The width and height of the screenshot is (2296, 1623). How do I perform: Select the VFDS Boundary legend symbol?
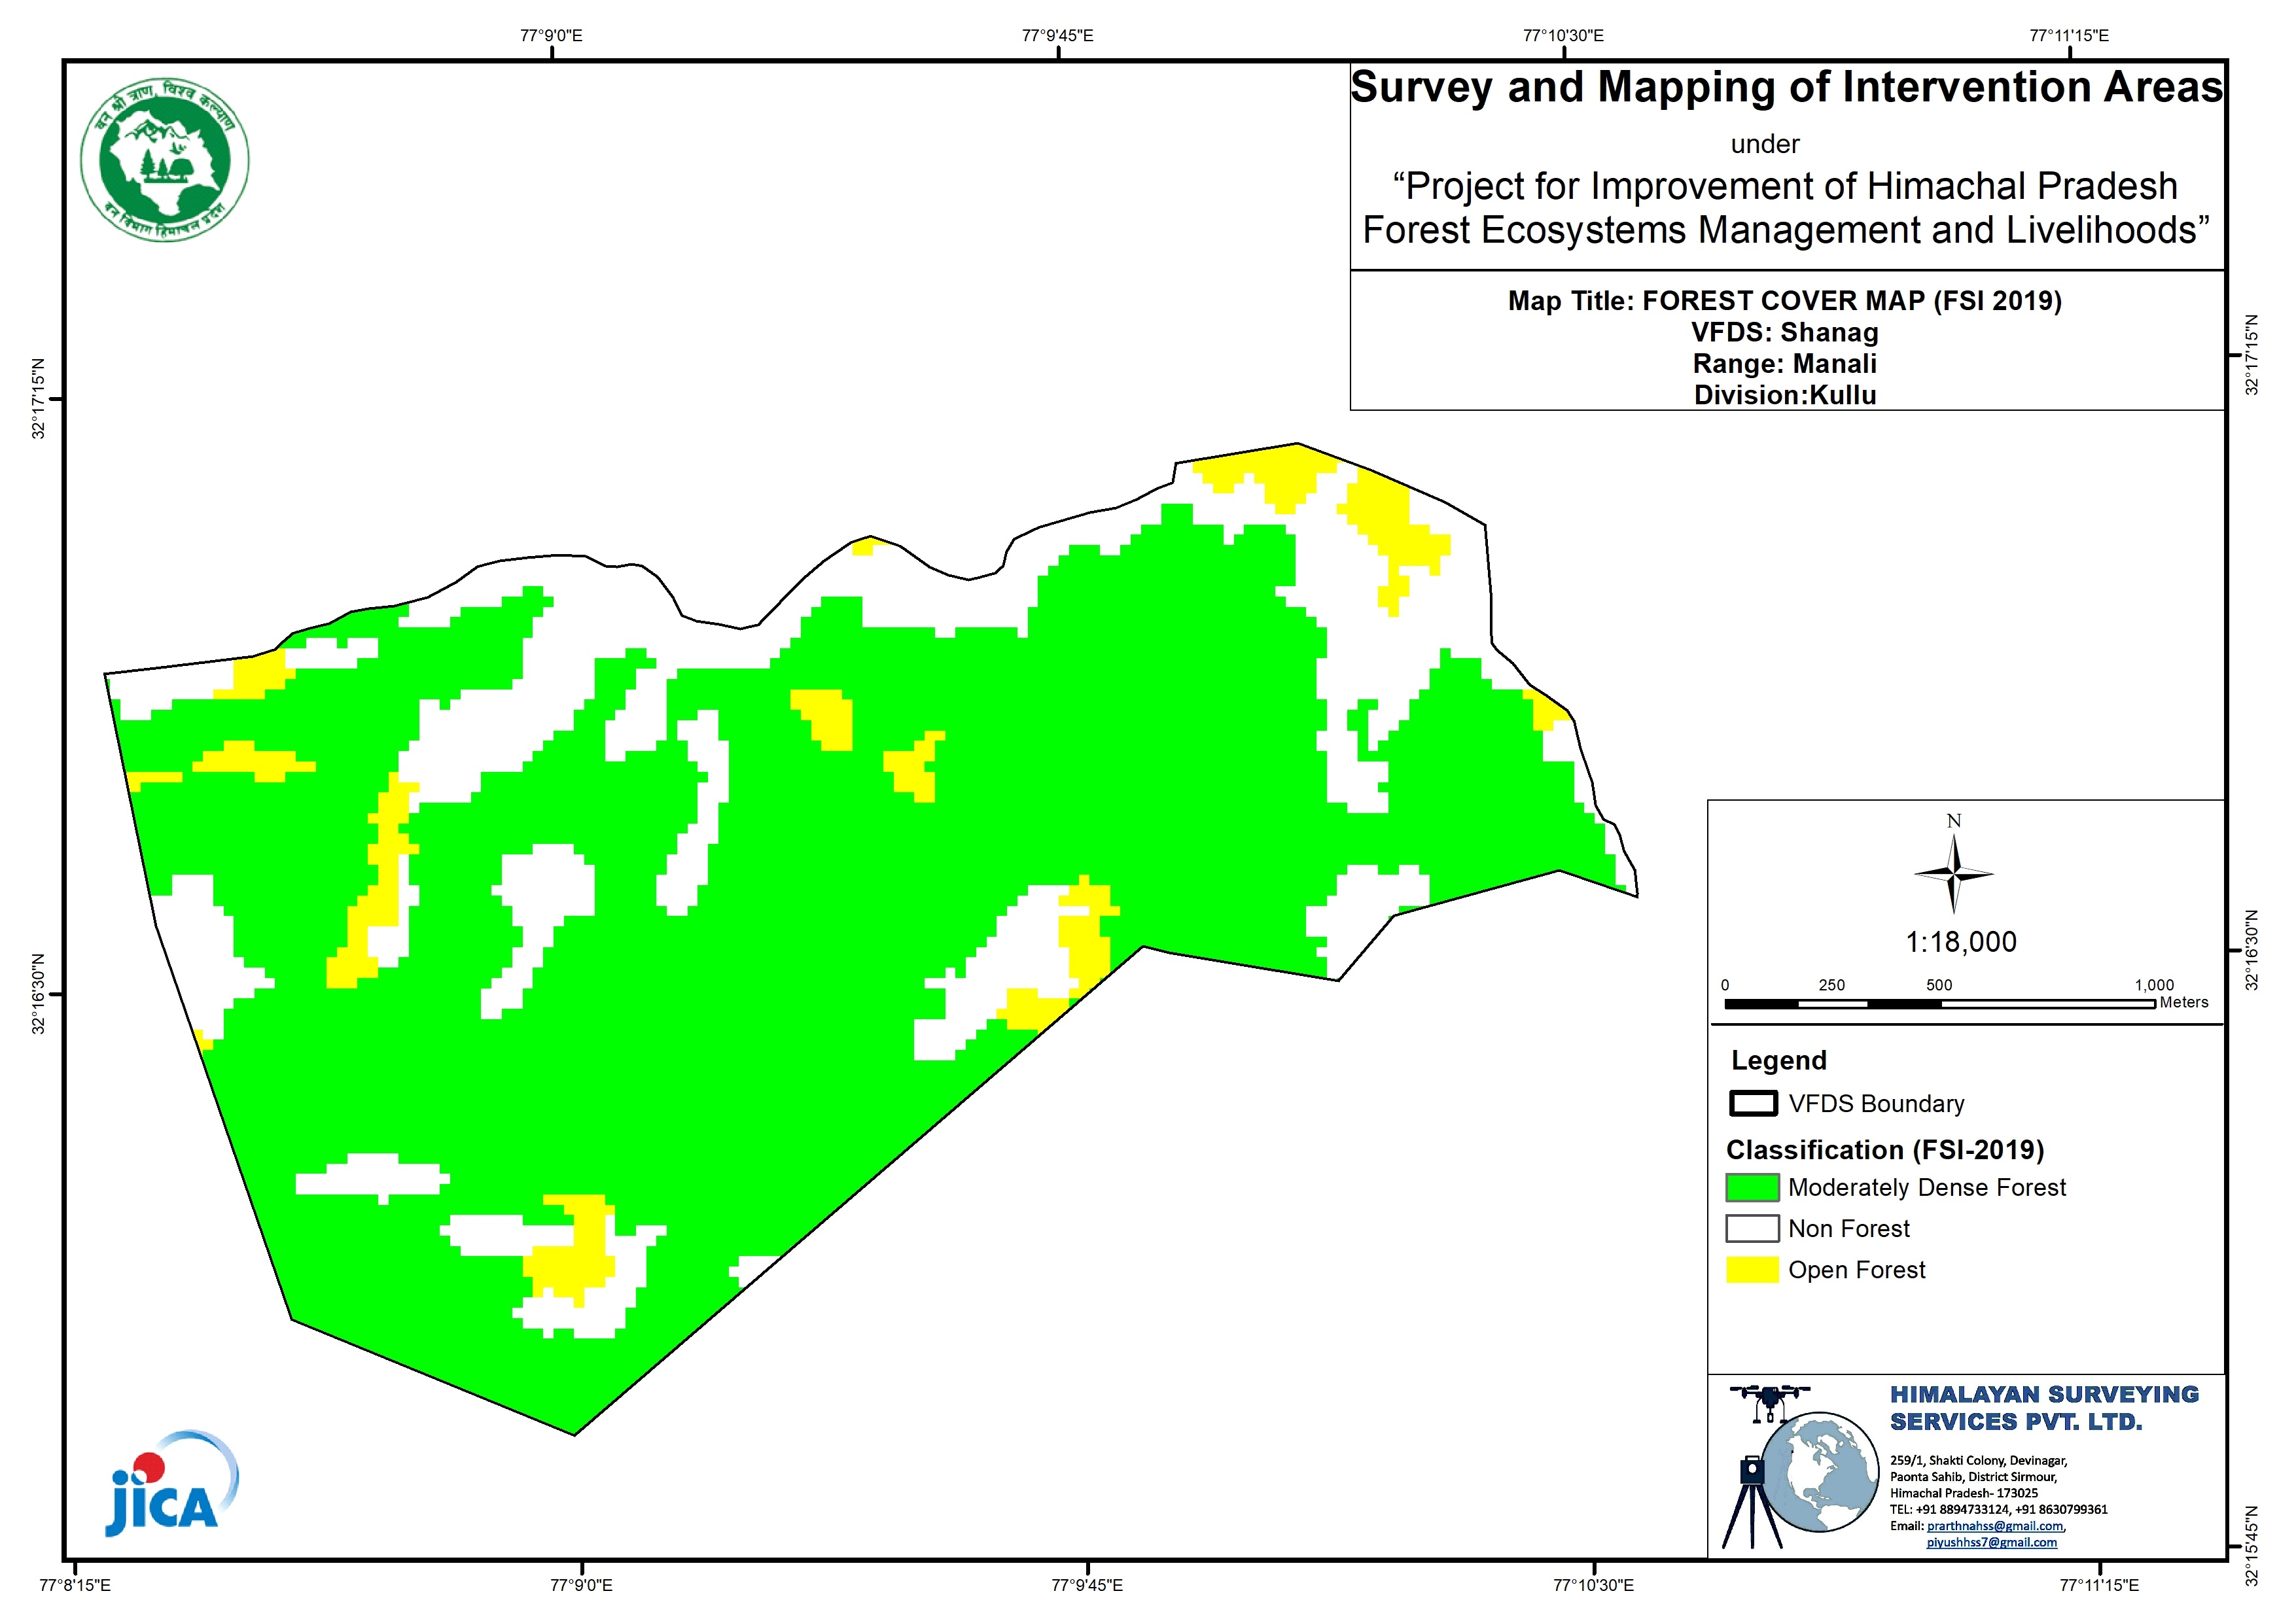(x=1753, y=1103)
